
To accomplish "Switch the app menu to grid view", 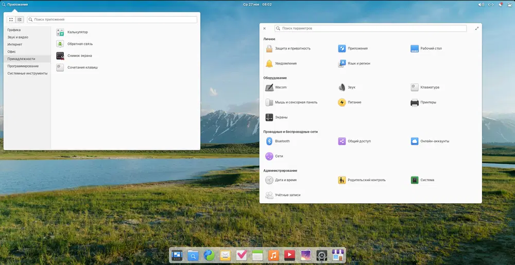I will [11, 20].
